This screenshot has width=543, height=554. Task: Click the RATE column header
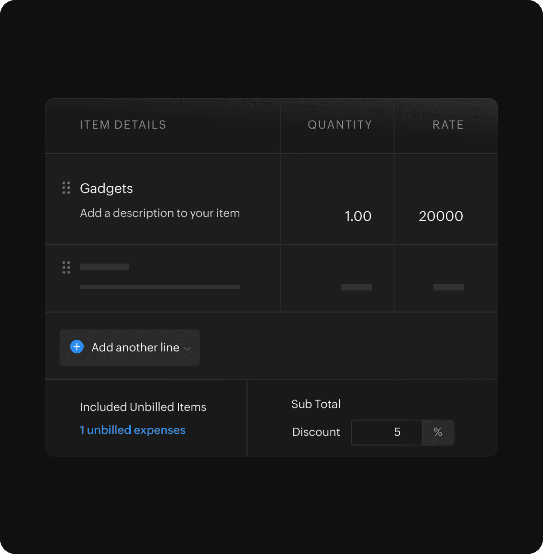(x=448, y=125)
